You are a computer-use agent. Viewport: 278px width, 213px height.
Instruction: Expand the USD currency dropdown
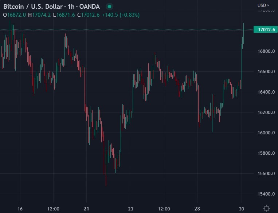[263, 5]
